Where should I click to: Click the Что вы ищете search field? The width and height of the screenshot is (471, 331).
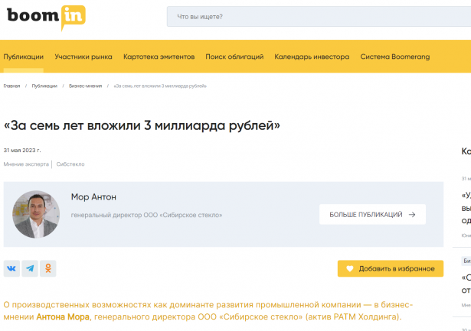319,17
